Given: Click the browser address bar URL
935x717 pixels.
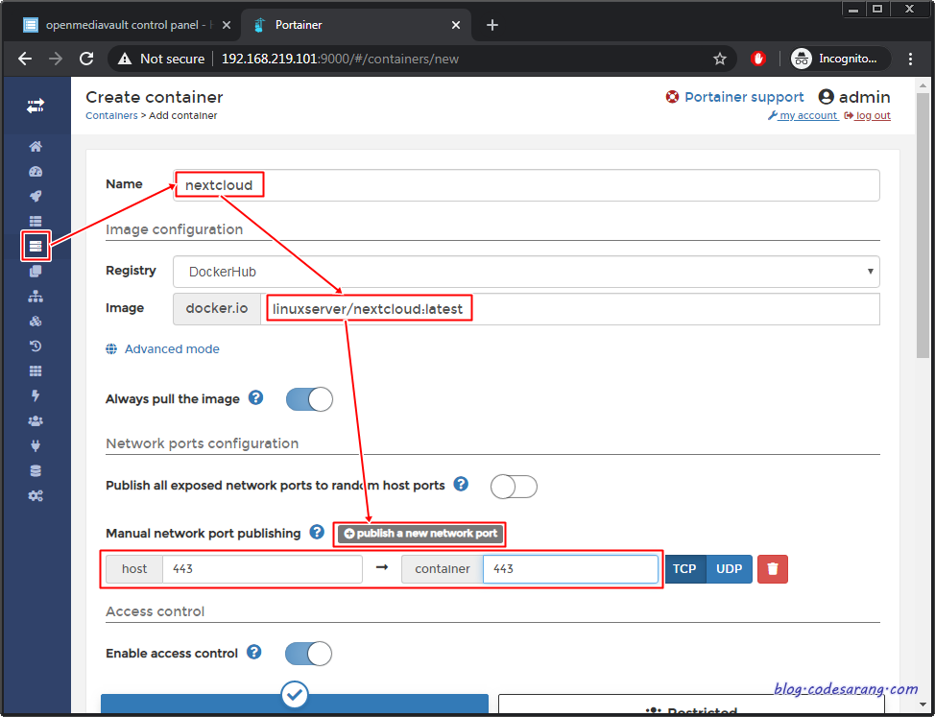Looking at the screenshot, I should 340,59.
